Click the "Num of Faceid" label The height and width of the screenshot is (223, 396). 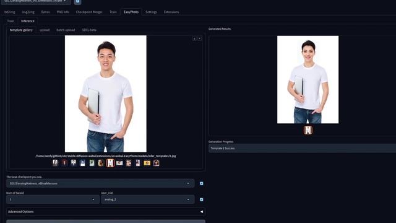tap(15, 193)
